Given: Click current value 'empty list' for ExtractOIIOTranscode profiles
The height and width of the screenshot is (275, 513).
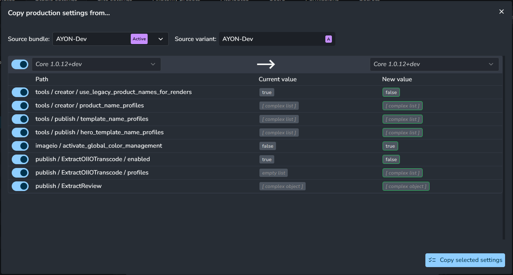Looking at the screenshot, I should pos(274,173).
